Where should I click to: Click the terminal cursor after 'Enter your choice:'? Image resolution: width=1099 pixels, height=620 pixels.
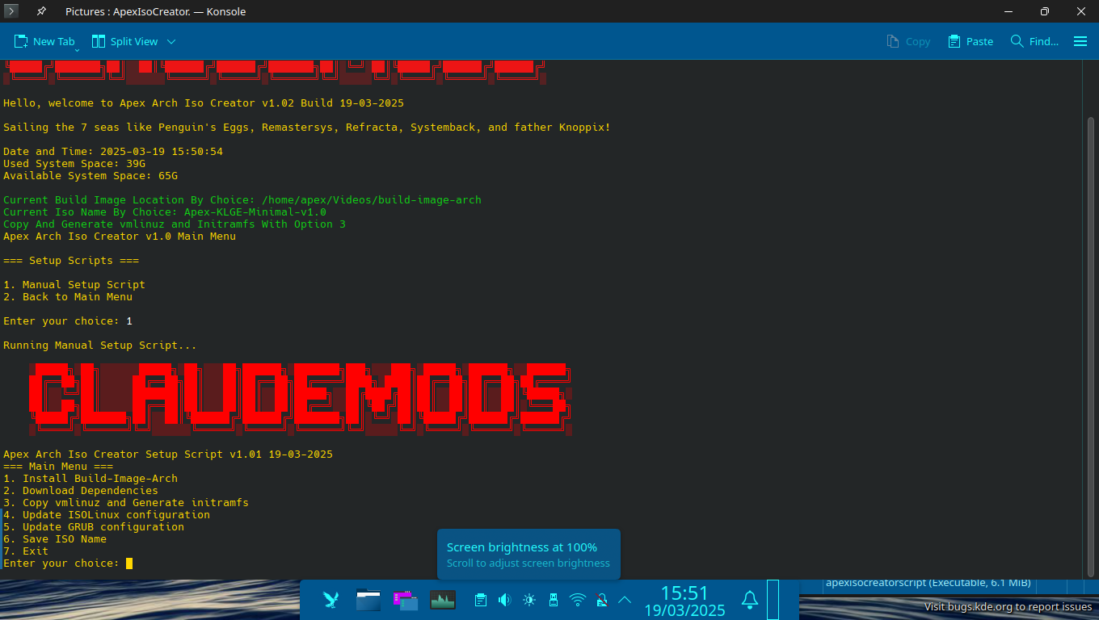point(129,563)
